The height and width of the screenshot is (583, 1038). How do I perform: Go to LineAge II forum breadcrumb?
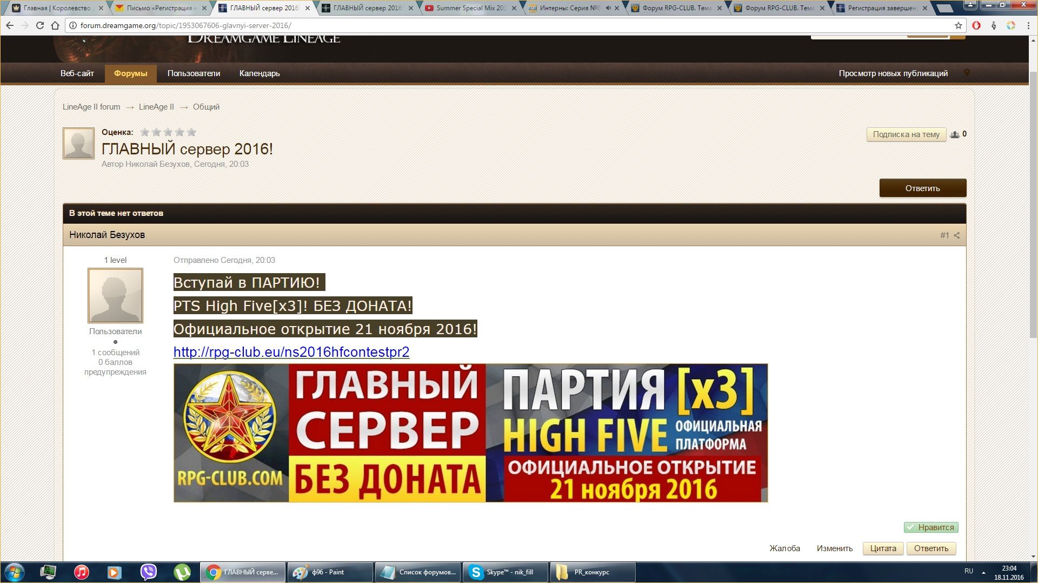point(91,107)
